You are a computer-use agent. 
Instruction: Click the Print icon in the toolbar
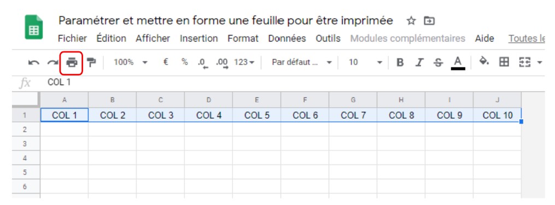pyautogui.click(x=72, y=63)
